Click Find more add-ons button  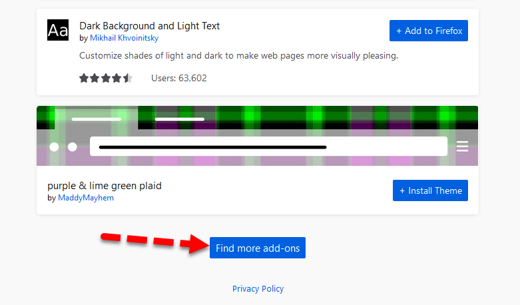(x=258, y=248)
